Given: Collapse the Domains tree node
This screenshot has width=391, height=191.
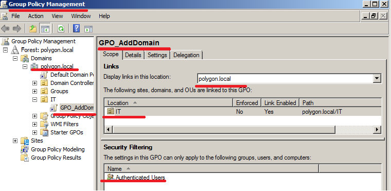Looking at the screenshot, I should point(15,58).
